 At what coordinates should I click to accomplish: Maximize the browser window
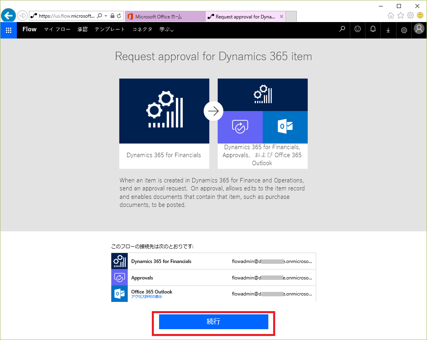[399, 6]
